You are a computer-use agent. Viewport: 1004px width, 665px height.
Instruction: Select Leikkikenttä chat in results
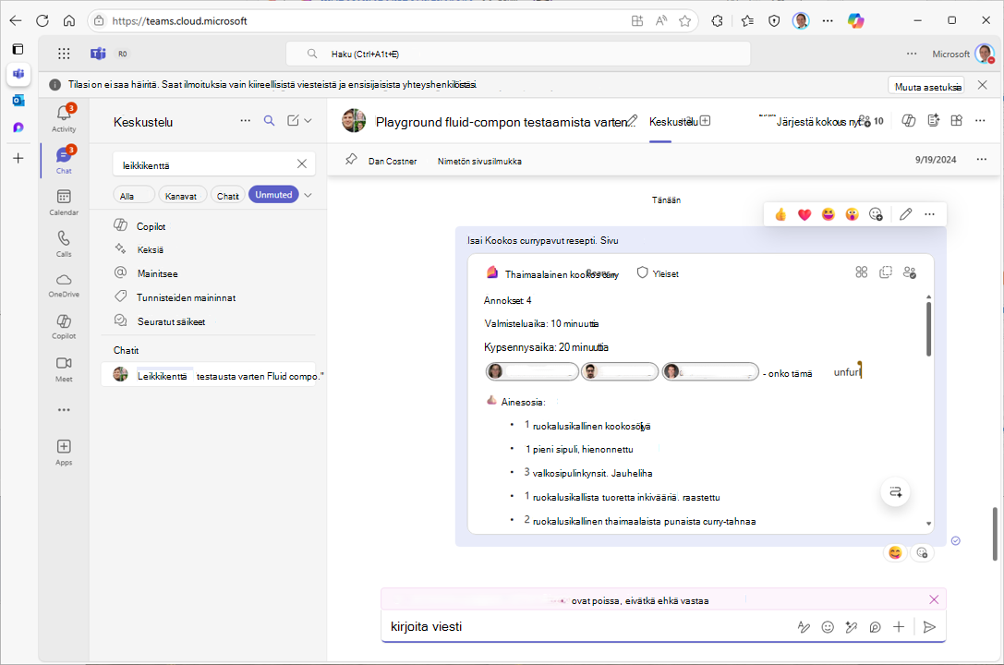pos(208,375)
